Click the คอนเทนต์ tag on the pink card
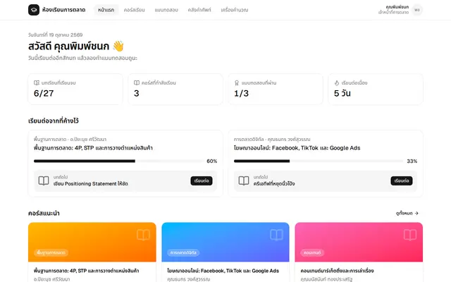Screen dimensions: 451x282 (312, 252)
